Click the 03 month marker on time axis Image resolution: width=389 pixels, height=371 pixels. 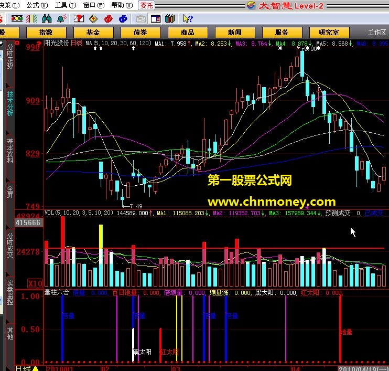[x=176, y=368]
